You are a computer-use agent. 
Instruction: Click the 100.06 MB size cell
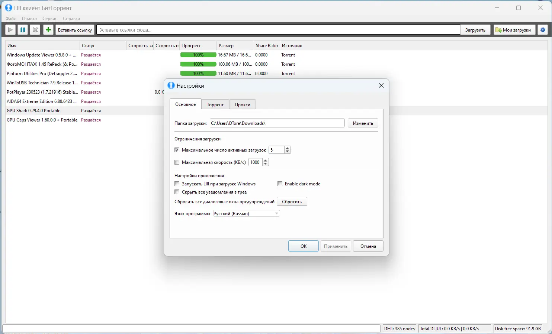click(x=235, y=64)
